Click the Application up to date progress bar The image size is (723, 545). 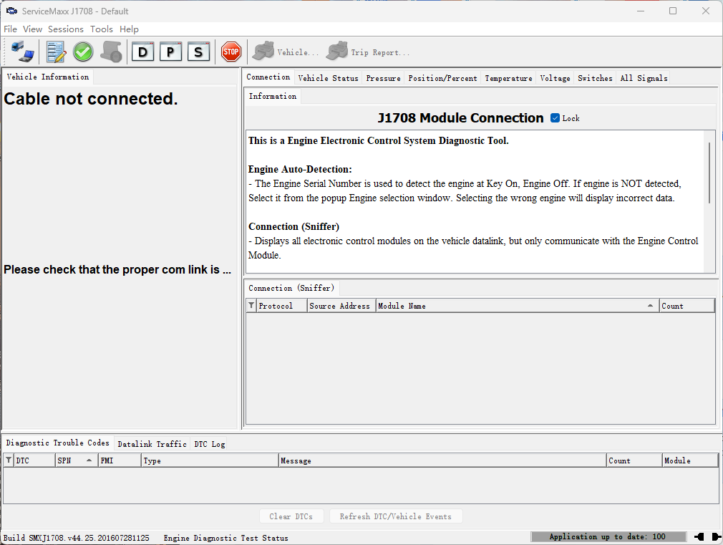[x=607, y=537]
